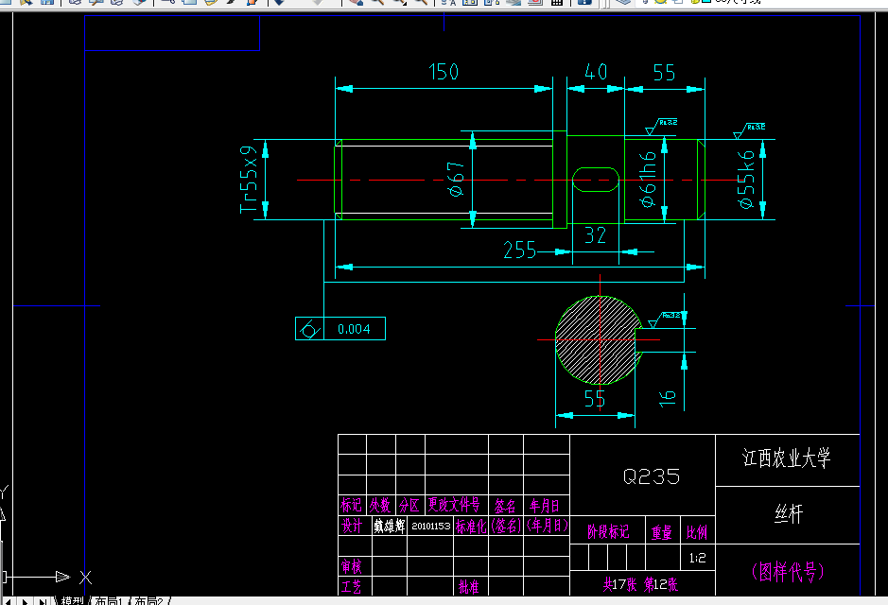Click the 工艺 label
This screenshot has height=605, width=888.
tap(351, 586)
